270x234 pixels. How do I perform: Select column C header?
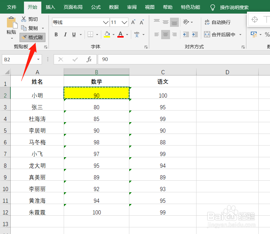163,72
